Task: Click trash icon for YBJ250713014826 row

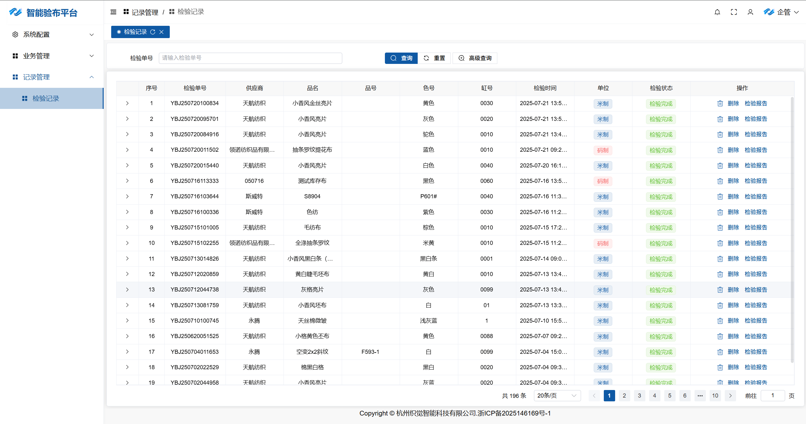Action: pos(720,259)
